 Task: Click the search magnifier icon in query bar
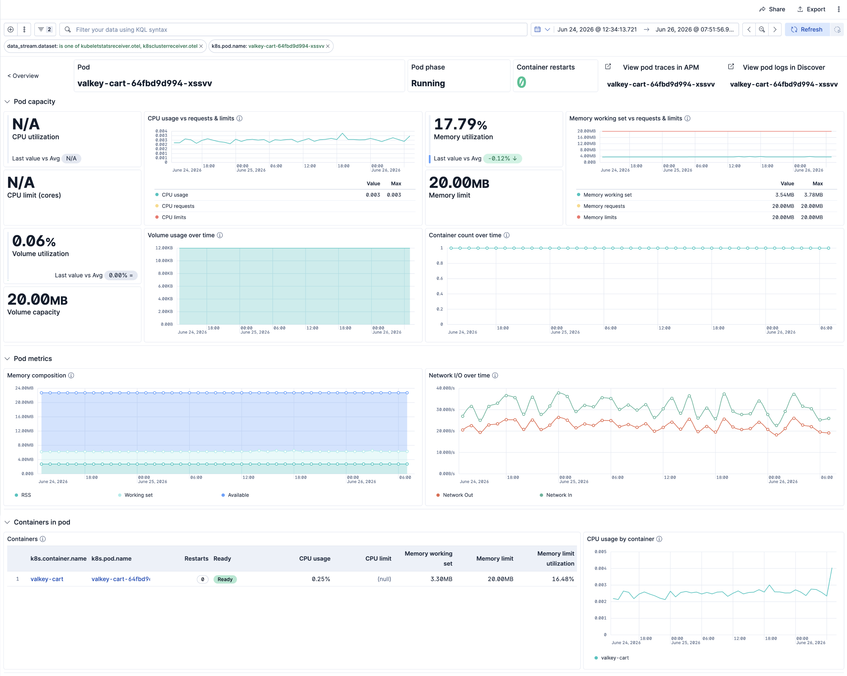[x=67, y=29]
